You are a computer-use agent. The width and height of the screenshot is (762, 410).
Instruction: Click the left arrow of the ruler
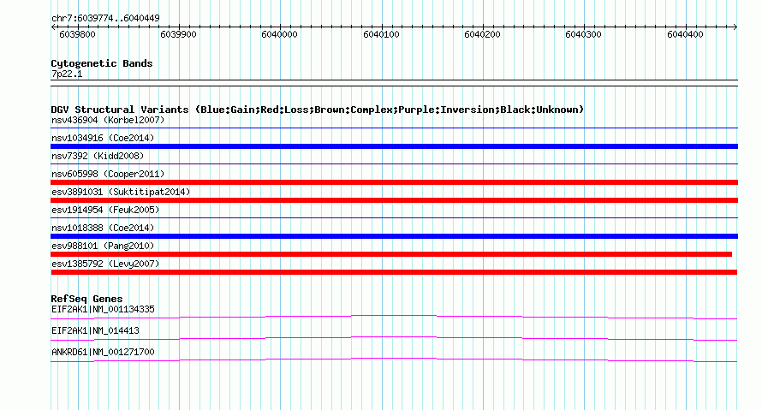tap(53, 27)
